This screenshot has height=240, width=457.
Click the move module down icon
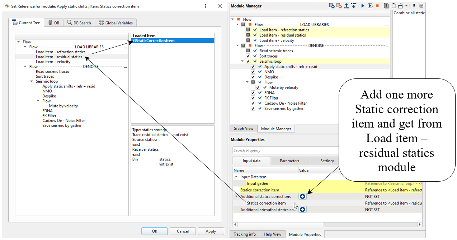point(353,6)
